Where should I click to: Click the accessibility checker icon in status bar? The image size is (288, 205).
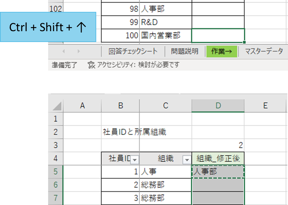pos(91,65)
